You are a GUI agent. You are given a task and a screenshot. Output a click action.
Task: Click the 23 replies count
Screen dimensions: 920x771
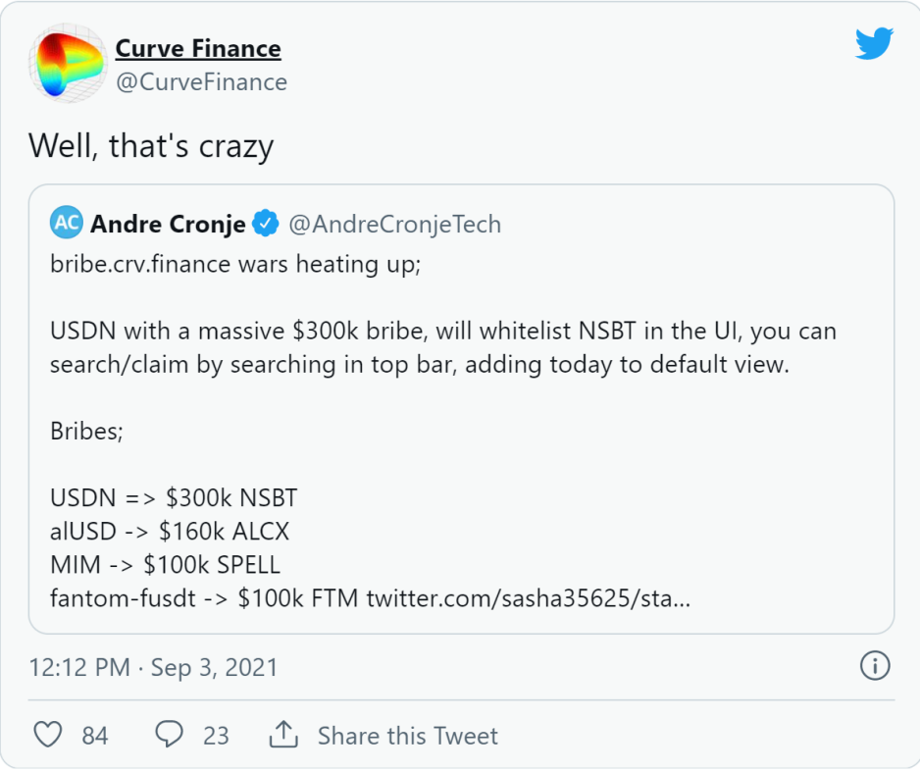pos(216,736)
